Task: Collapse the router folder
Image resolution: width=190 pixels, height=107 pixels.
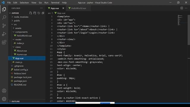Action: point(27,40)
